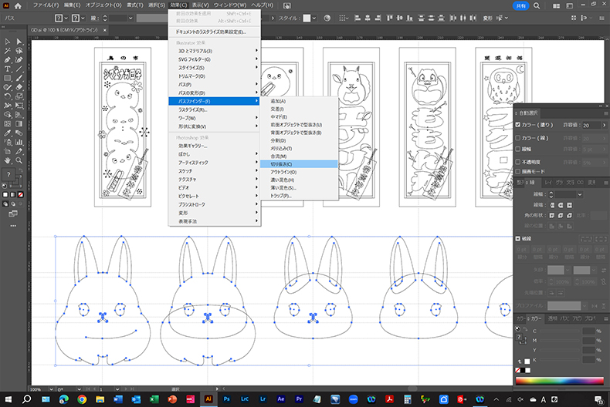Click the horizontal align left icon

click(x=358, y=18)
